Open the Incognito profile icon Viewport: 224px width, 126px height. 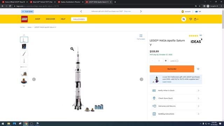point(212,6)
